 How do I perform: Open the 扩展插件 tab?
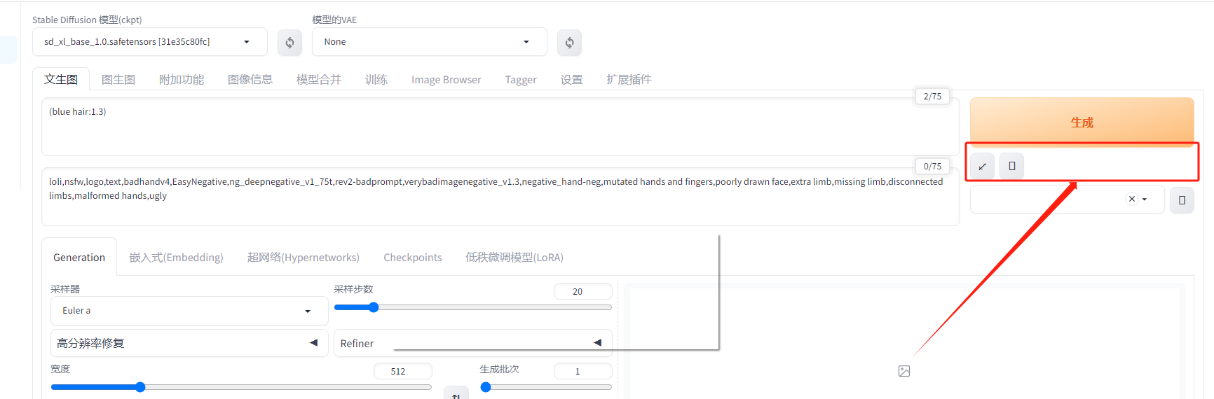tap(629, 80)
